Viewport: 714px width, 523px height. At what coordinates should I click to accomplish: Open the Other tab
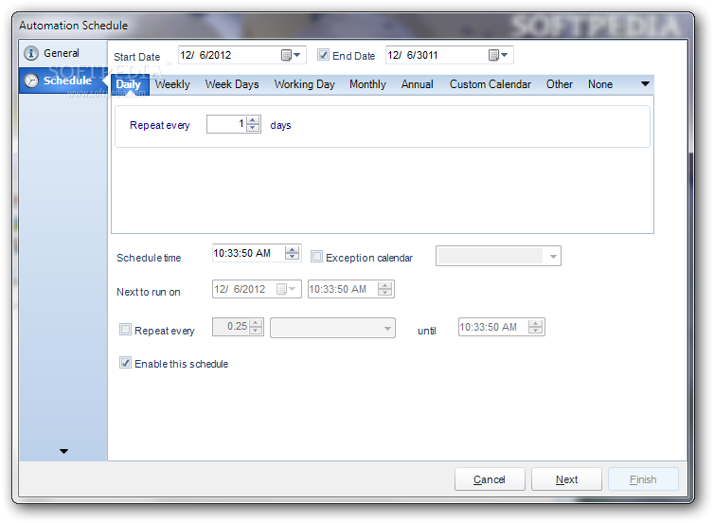[x=560, y=84]
